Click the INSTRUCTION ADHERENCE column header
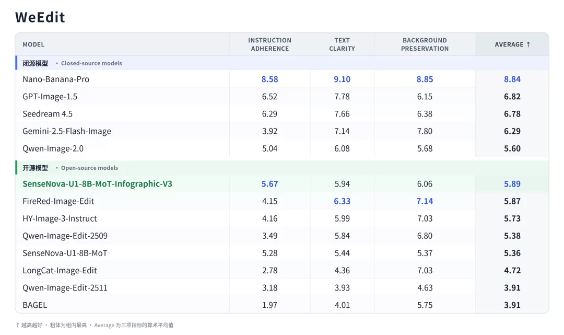The height and width of the screenshot is (335, 564). click(x=269, y=44)
